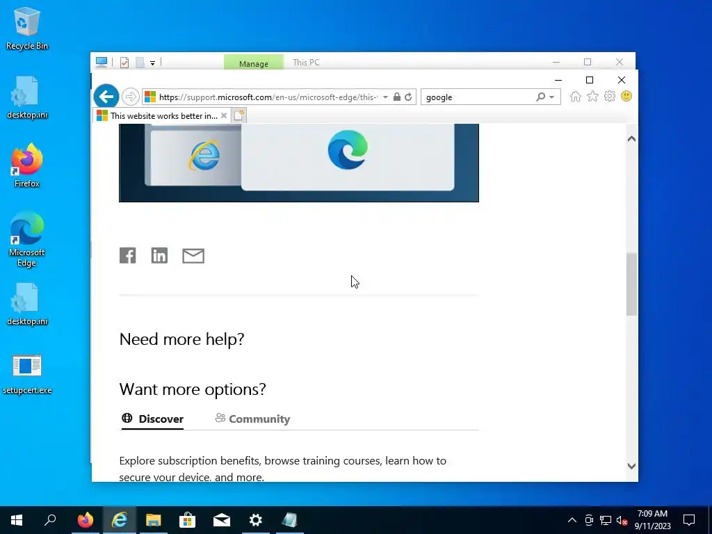Image resolution: width=712 pixels, height=534 pixels.
Task: Open taskbar search magnifier
Action: [x=50, y=520]
